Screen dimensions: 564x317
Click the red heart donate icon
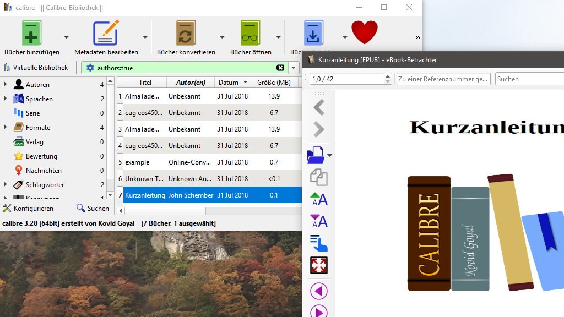pos(365,32)
